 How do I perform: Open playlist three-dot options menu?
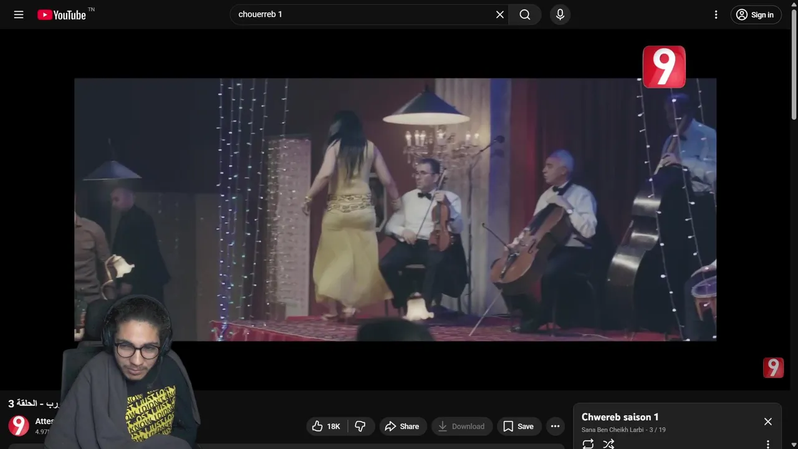tap(768, 444)
